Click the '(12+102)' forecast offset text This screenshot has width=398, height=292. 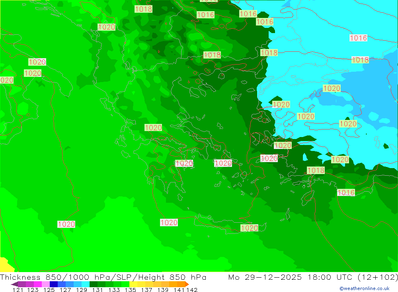[378, 277]
